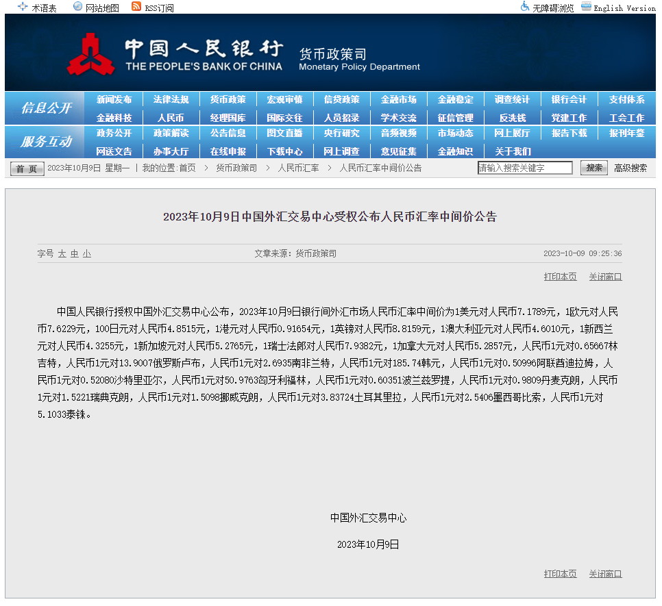Open the 金融市场 menu item
Screen dimensions: 662x606
pyautogui.click(x=399, y=99)
